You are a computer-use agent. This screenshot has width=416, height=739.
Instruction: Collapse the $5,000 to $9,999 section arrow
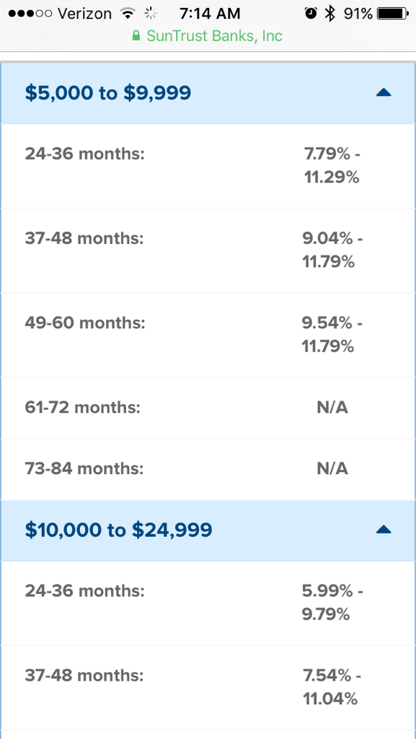(x=384, y=93)
